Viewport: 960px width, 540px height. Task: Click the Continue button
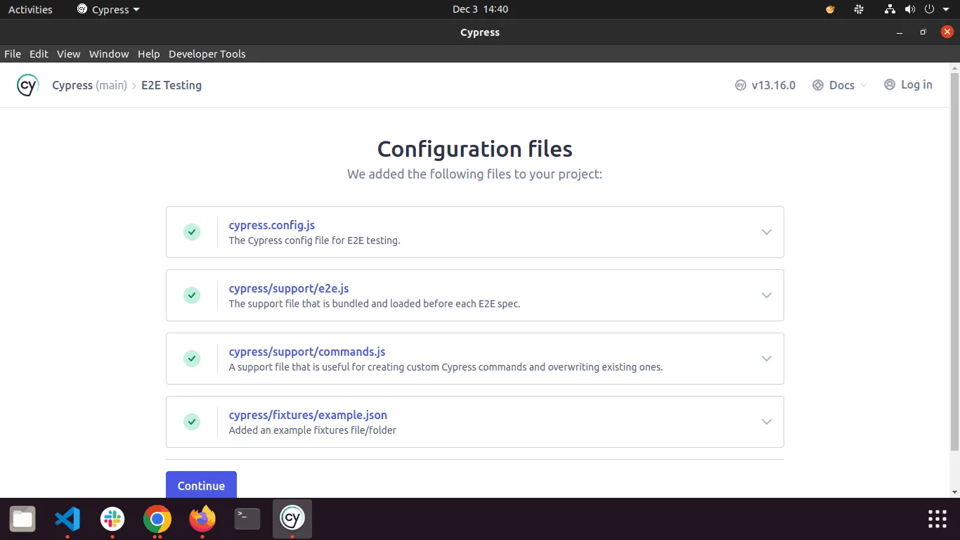tap(201, 484)
